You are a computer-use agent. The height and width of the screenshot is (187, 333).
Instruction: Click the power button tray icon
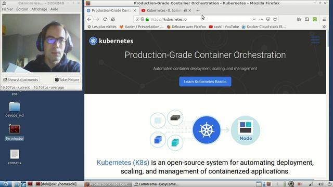click(329, 184)
